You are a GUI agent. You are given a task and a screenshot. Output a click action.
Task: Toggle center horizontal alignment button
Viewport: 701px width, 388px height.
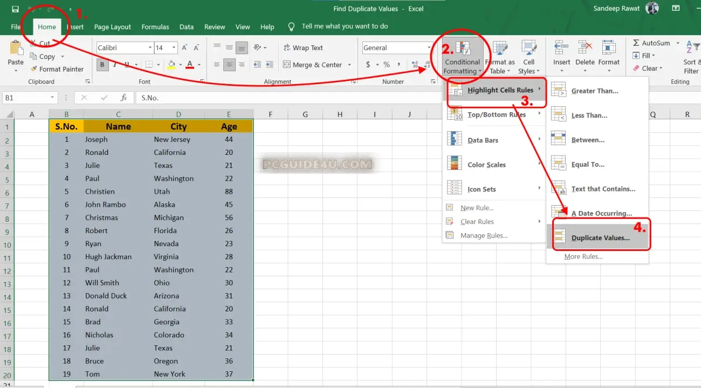click(229, 65)
